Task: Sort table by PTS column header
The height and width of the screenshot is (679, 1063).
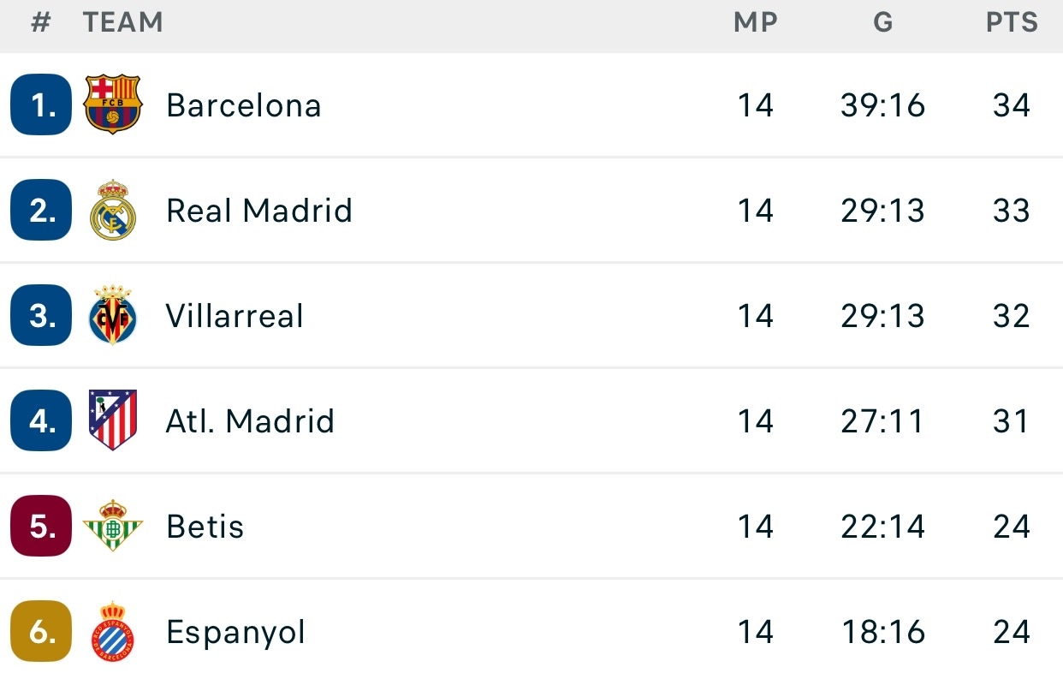Action: tap(1012, 23)
